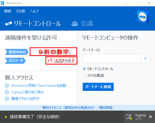
Task: Click the highdy profile avatar
Action: pos(129,117)
